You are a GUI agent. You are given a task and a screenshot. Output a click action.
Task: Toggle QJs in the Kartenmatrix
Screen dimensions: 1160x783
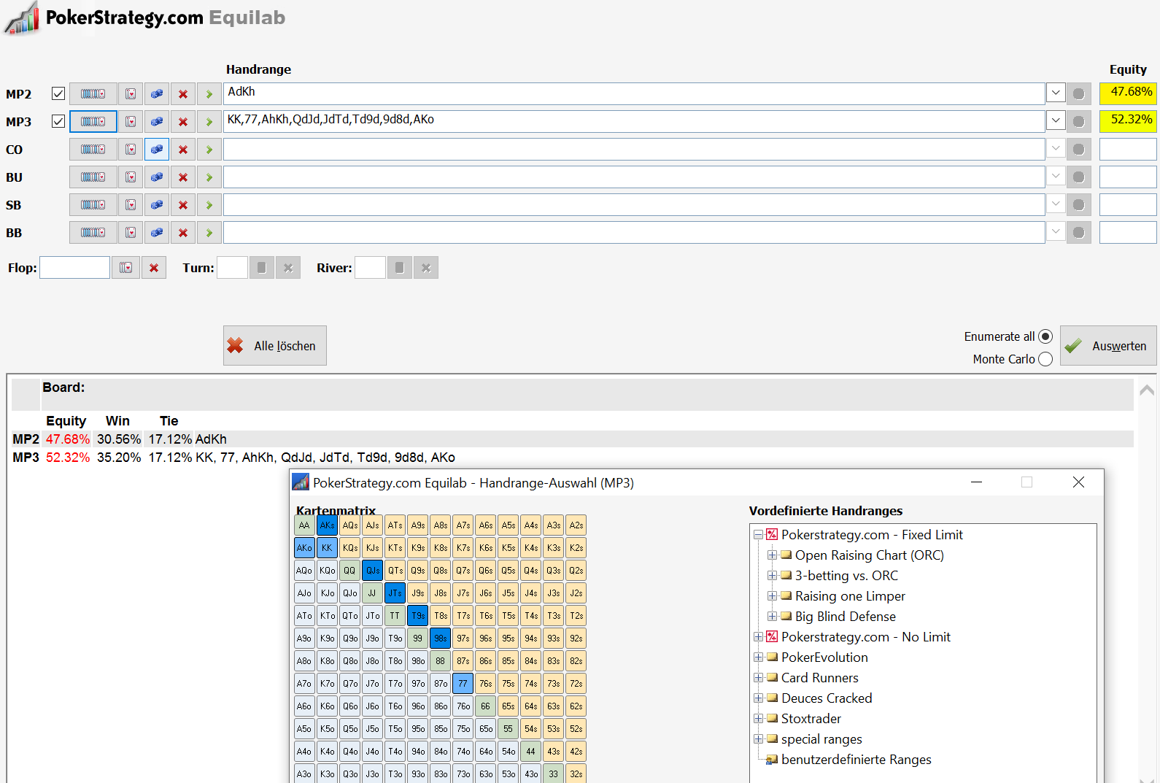pos(372,571)
